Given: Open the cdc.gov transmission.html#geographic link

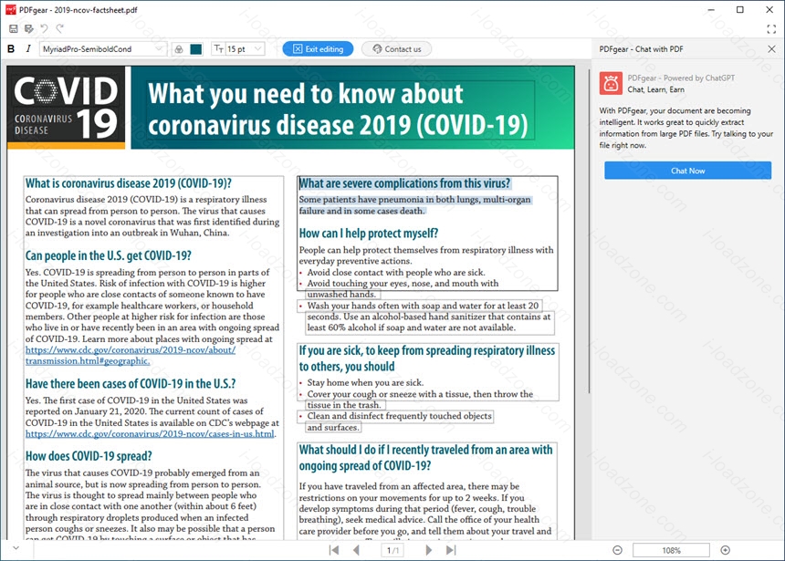Looking at the screenshot, I should point(131,356).
